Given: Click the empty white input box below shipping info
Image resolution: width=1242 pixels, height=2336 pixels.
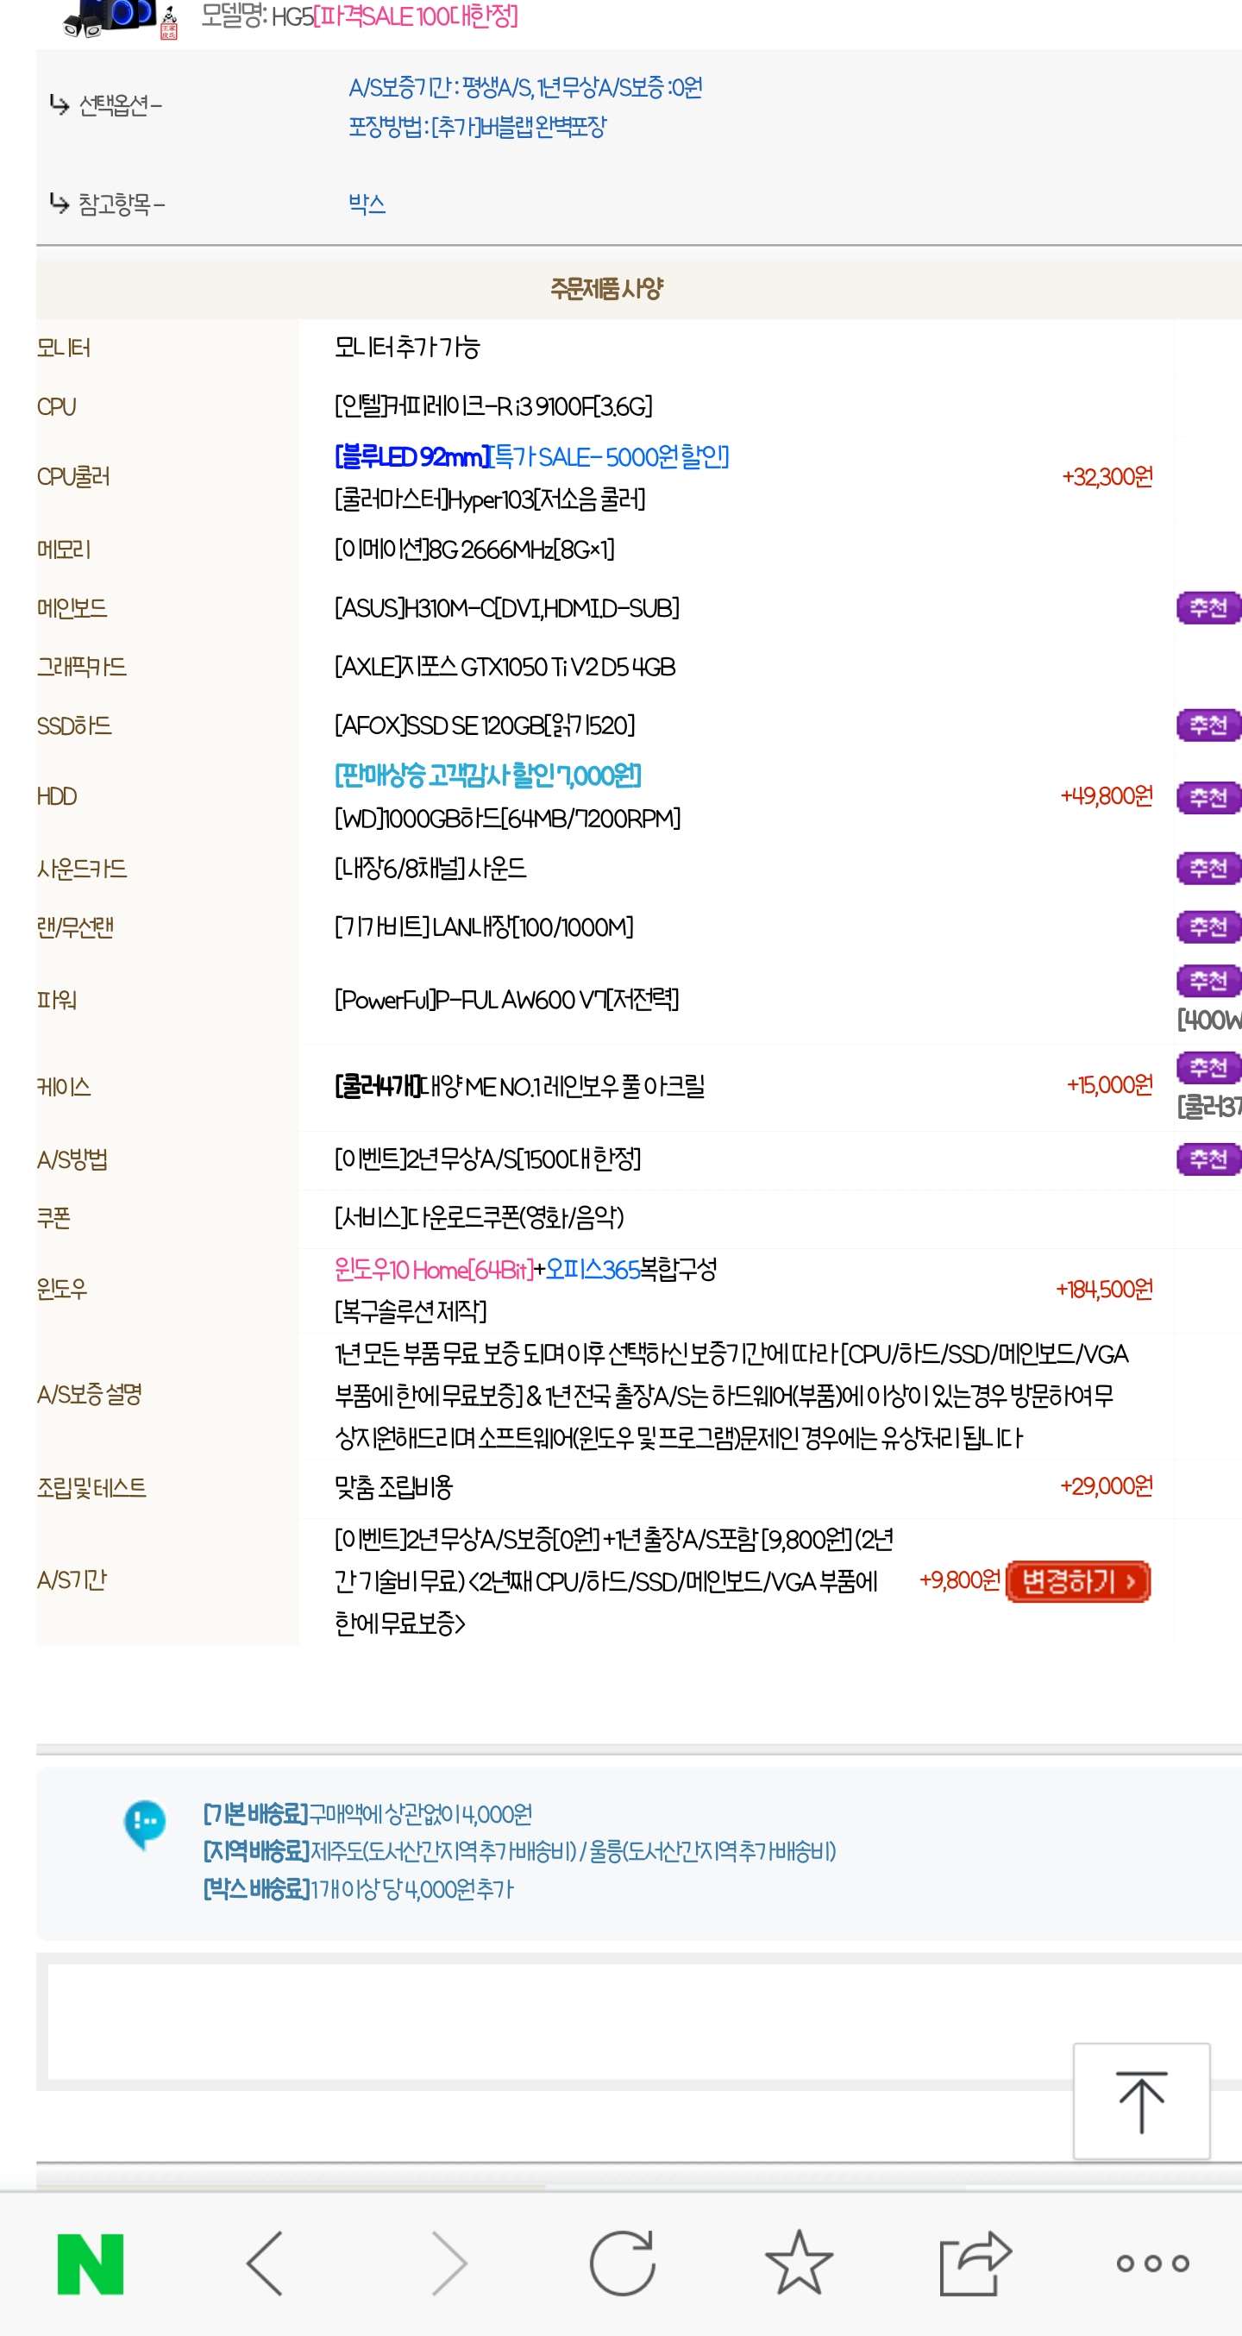Looking at the screenshot, I should [x=644, y=2020].
